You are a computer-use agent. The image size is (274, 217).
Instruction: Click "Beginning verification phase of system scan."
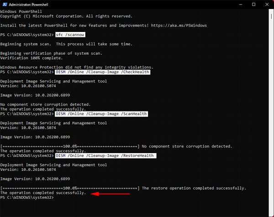tap(51, 53)
